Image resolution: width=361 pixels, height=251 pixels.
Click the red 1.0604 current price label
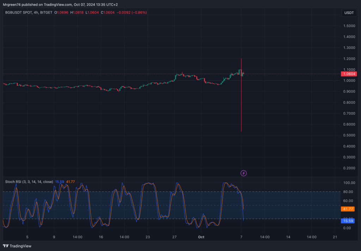(348, 74)
